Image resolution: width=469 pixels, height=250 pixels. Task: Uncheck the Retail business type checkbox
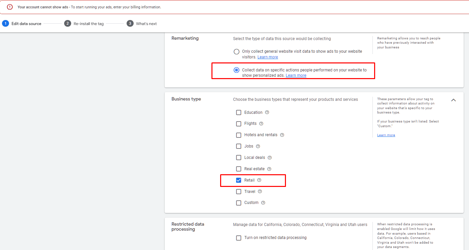pos(239,180)
